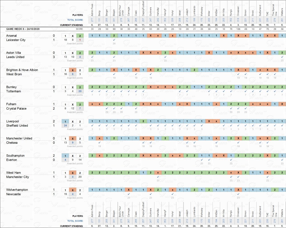
Task: Select the orange X outcome box for Manchester United match
Action: (73, 138)
